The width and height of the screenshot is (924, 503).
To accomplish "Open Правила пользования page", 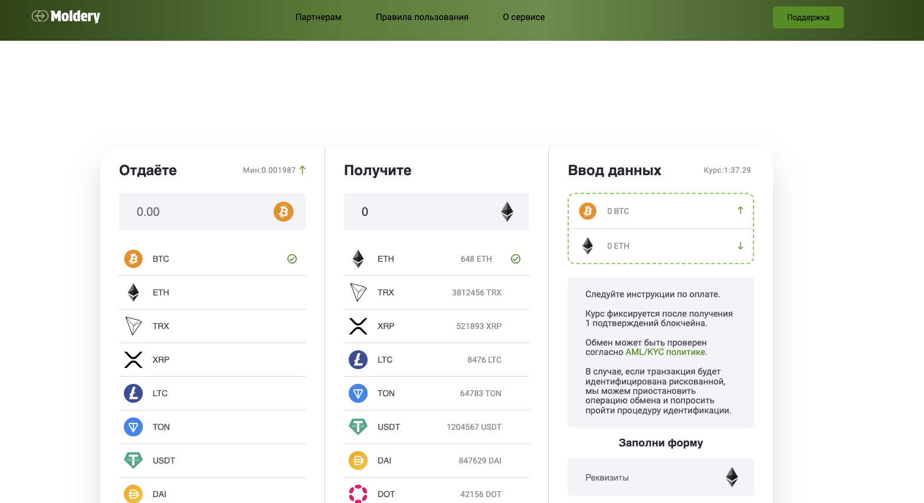I will click(x=422, y=17).
